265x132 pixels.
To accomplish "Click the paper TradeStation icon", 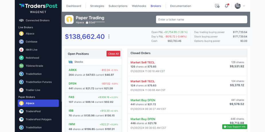I will pos(21,127).
